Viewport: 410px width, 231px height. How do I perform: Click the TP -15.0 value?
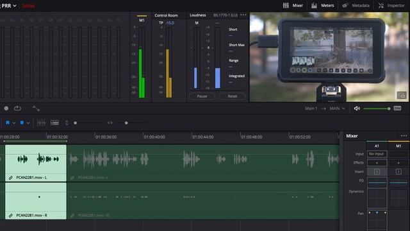170,23
